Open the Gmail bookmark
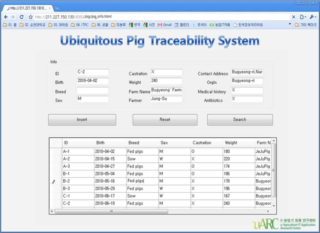Viewport: 320px width, 233px height. tap(165, 25)
